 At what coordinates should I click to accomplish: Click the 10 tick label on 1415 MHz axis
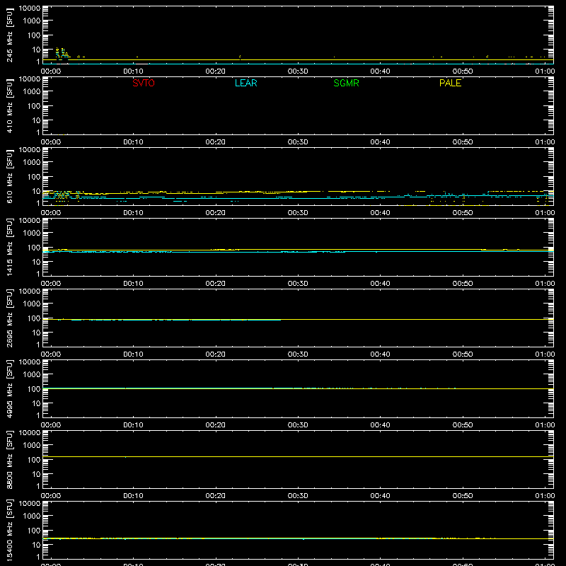(36, 262)
